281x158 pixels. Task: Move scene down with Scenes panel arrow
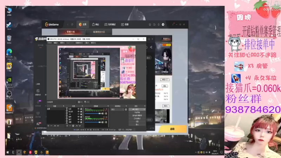[58, 126]
